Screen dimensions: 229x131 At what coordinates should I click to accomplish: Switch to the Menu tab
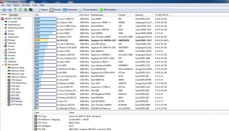point(4,15)
